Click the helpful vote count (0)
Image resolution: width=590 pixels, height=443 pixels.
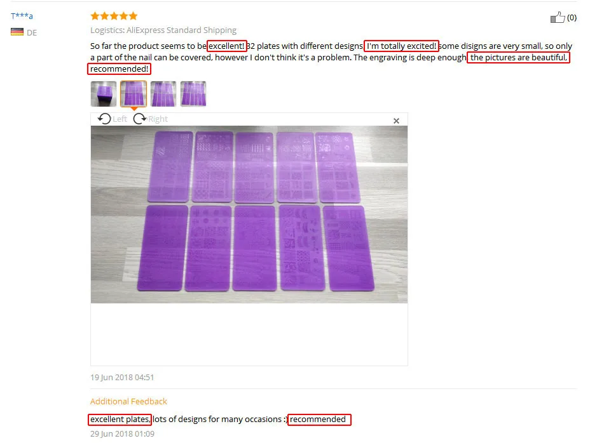[x=572, y=18]
